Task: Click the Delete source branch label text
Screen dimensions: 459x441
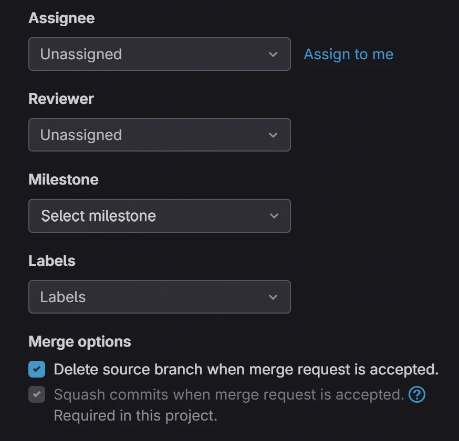Action: (x=246, y=369)
